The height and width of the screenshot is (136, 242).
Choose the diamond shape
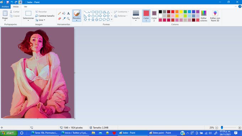(89, 16)
